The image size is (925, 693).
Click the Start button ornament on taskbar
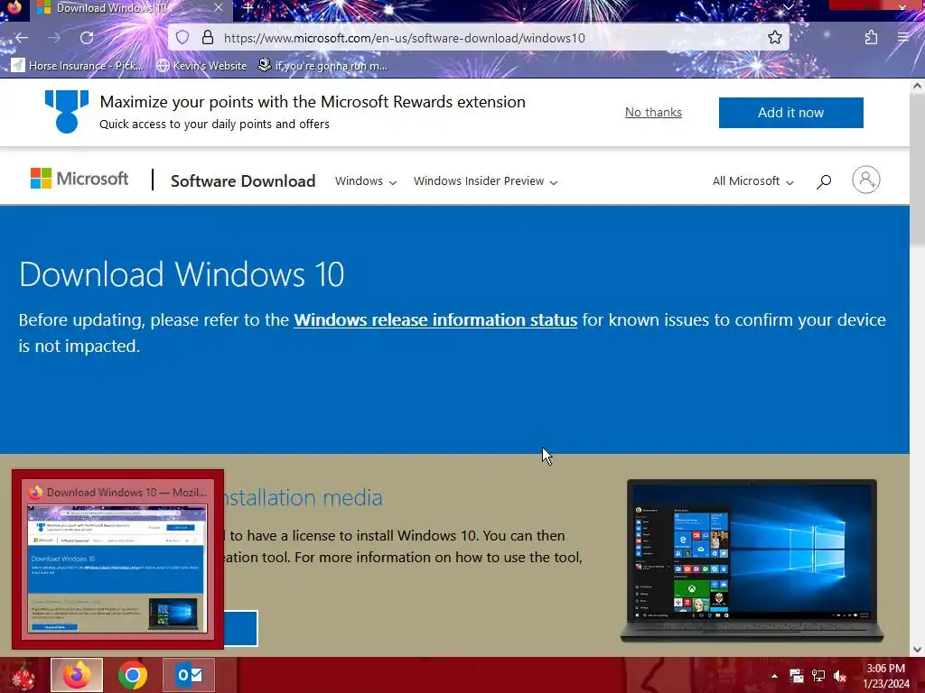(x=23, y=675)
